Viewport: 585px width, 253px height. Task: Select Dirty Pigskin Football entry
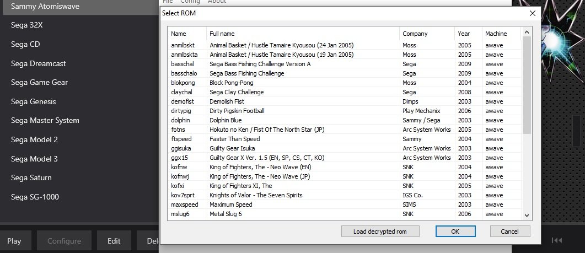[345, 111]
